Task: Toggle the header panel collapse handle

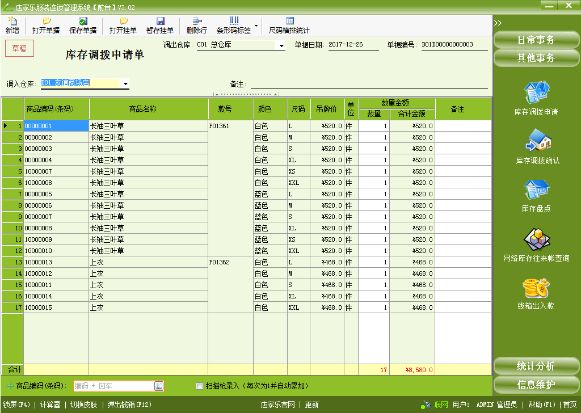Action: 246,94
